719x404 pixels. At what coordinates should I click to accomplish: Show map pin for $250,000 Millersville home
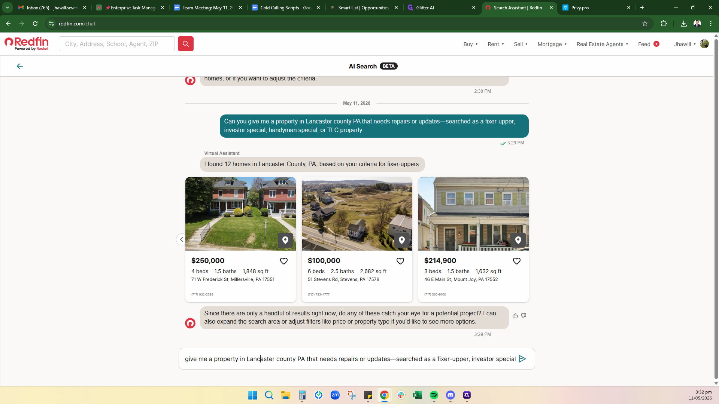coord(285,240)
